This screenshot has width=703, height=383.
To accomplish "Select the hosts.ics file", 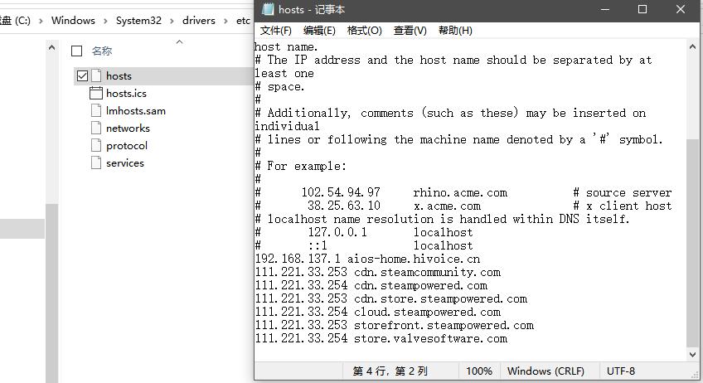I will (x=127, y=94).
